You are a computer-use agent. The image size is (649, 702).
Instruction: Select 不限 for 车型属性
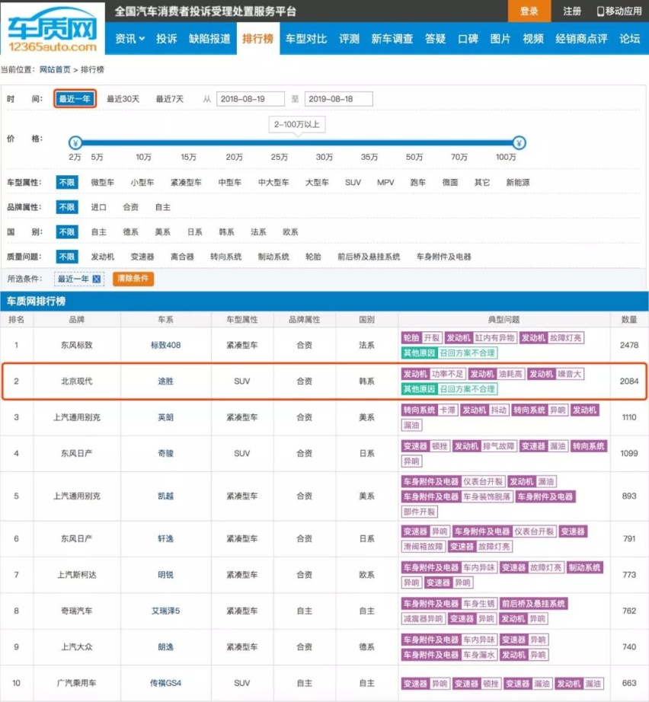pos(67,183)
